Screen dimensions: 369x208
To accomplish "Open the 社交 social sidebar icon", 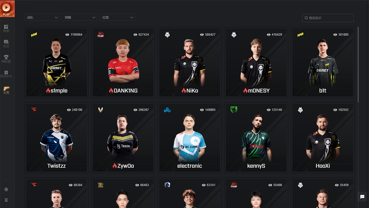I will (6, 44).
